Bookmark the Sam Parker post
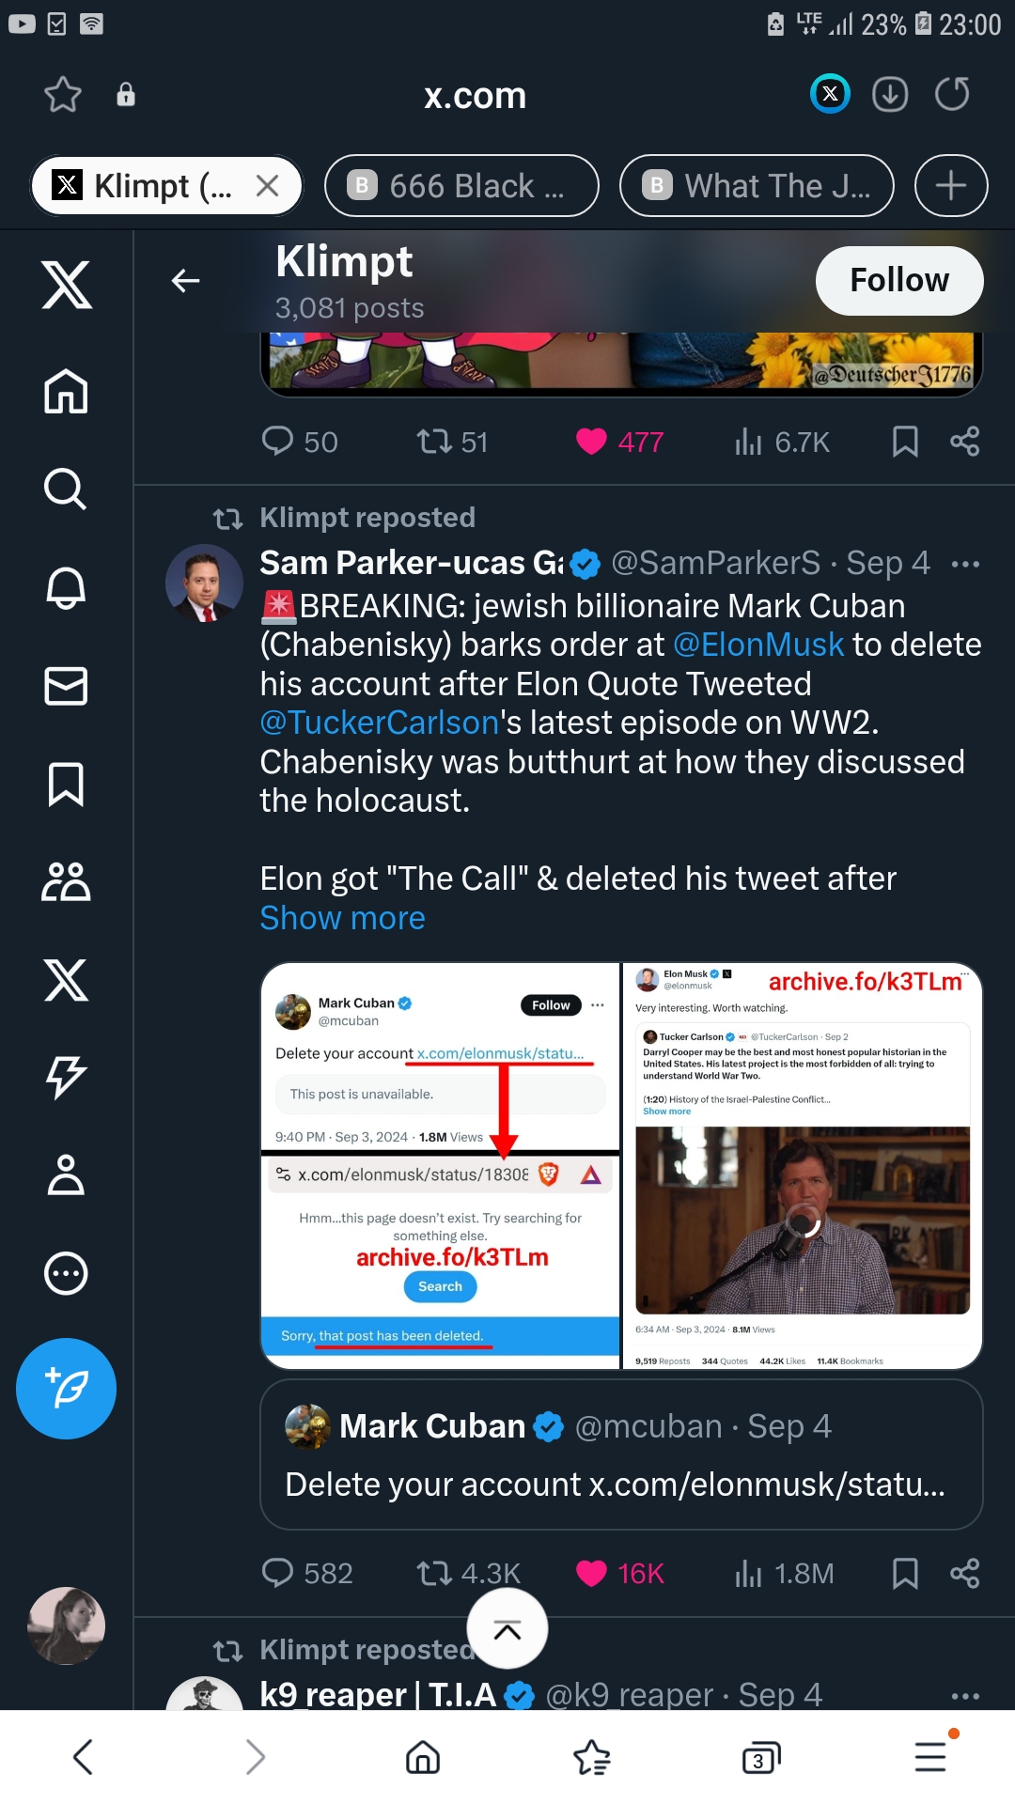 [905, 1573]
